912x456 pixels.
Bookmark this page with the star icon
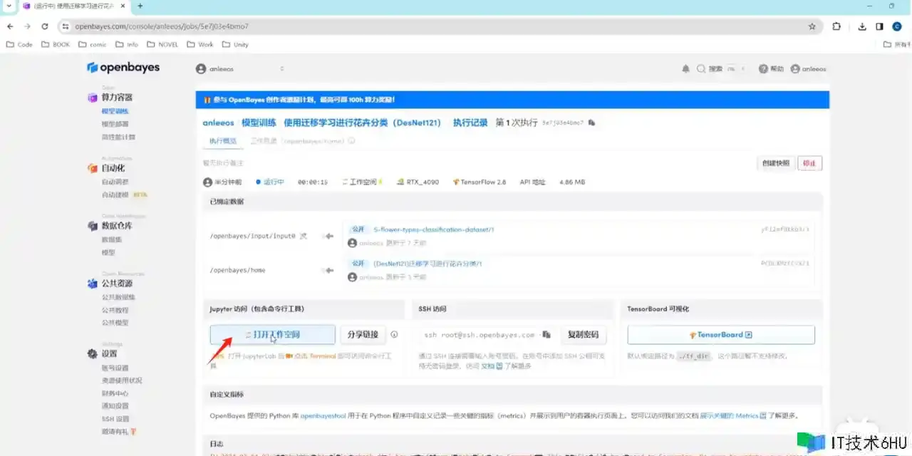812,26
